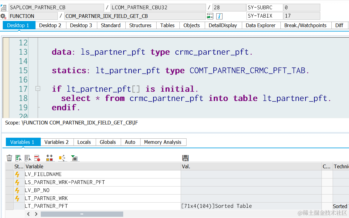349x218 pixels.
Task: Click the LCOM_PARTNER_CBU32 include field
Action: click(158, 7)
